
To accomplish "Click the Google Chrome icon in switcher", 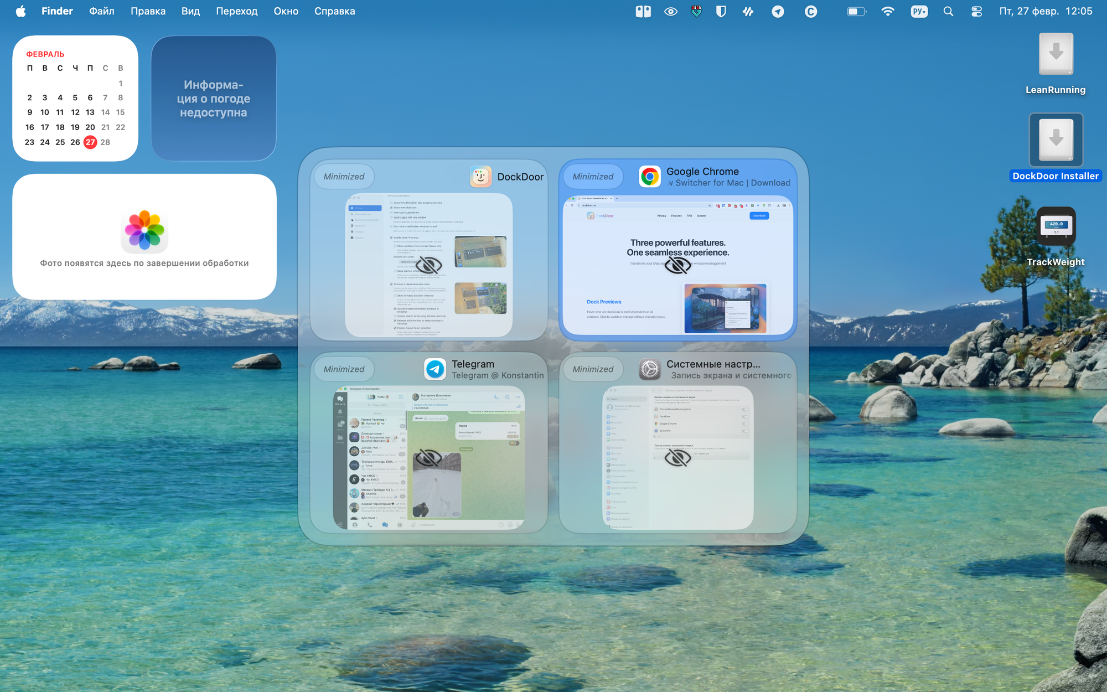I will pos(650,177).
